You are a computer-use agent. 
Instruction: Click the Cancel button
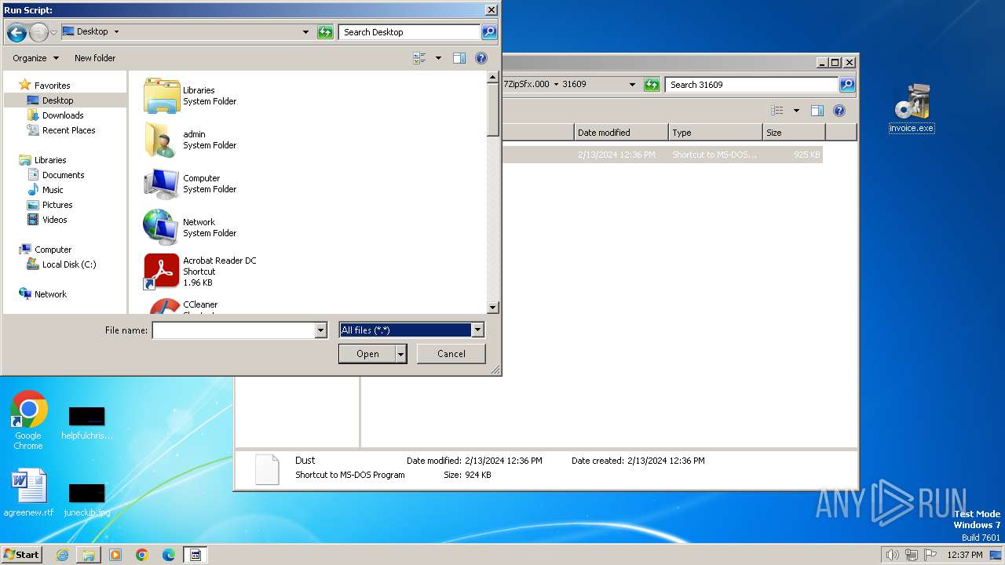click(451, 354)
